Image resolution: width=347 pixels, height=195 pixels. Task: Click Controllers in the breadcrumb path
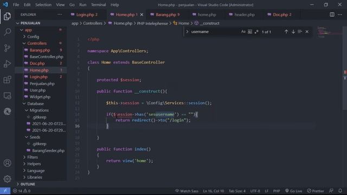coord(93,23)
